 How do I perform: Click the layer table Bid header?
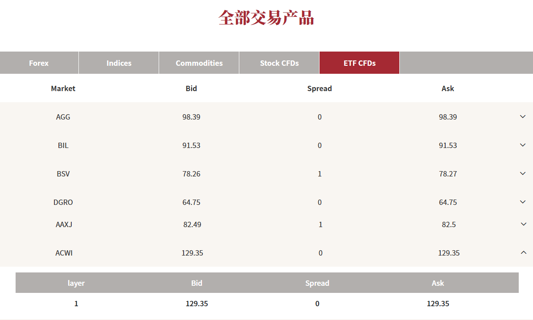pyautogui.click(x=197, y=283)
